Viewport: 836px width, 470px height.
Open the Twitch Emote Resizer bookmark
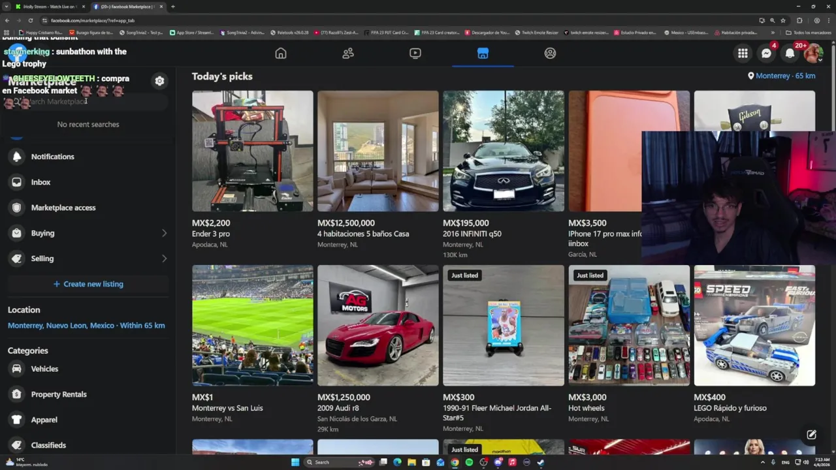click(536, 32)
